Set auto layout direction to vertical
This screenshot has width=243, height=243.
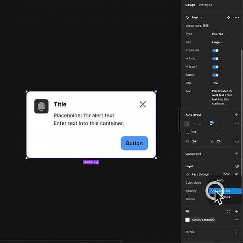187,124
